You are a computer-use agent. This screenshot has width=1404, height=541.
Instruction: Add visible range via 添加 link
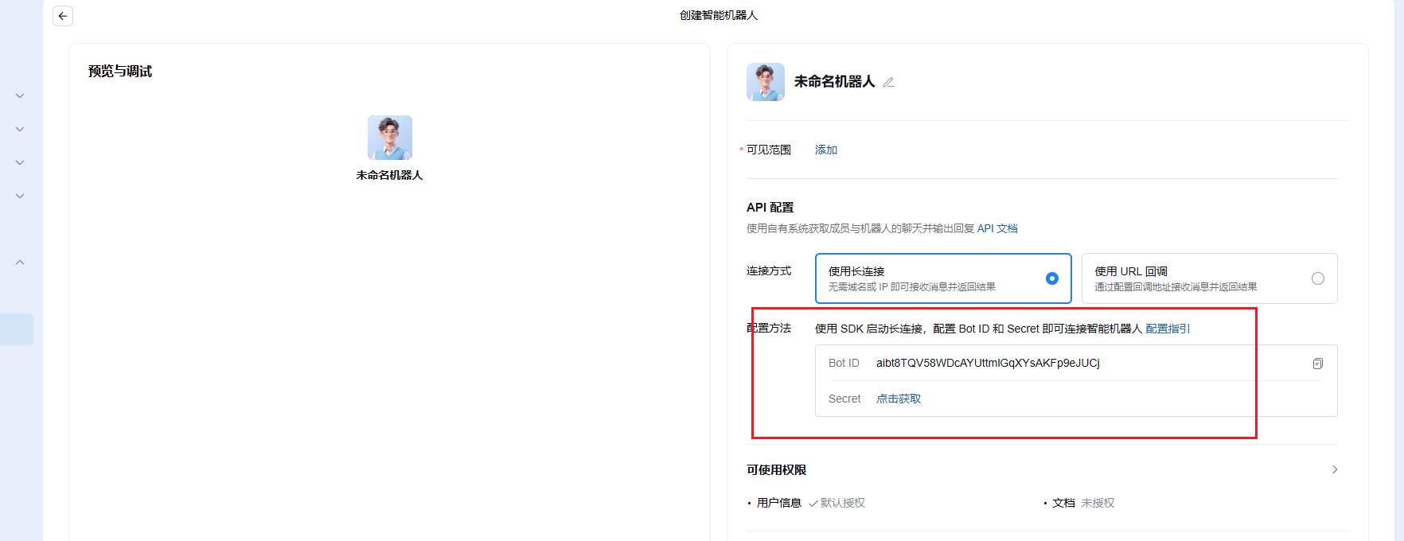(x=826, y=150)
